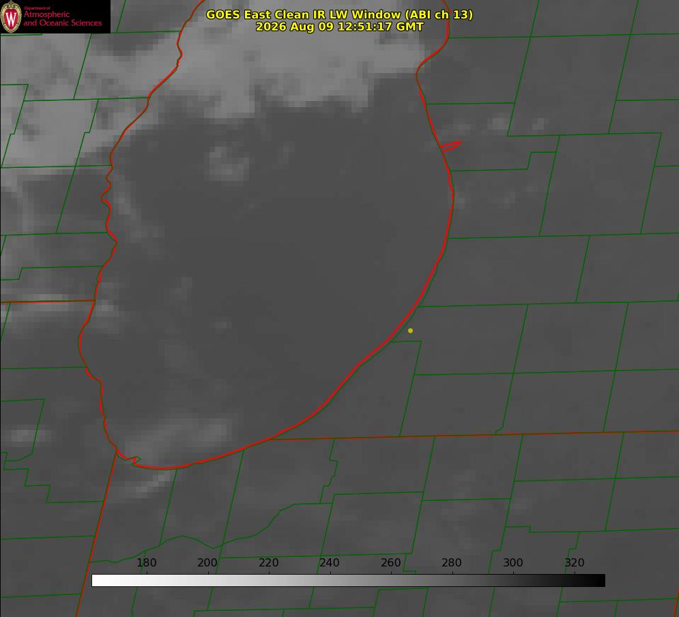
Task: Select the GOES East Clean IR title
Action: pyautogui.click(x=339, y=14)
